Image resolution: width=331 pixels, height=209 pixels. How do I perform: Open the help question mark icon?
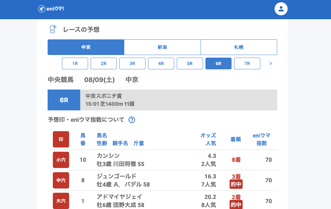tap(132, 120)
